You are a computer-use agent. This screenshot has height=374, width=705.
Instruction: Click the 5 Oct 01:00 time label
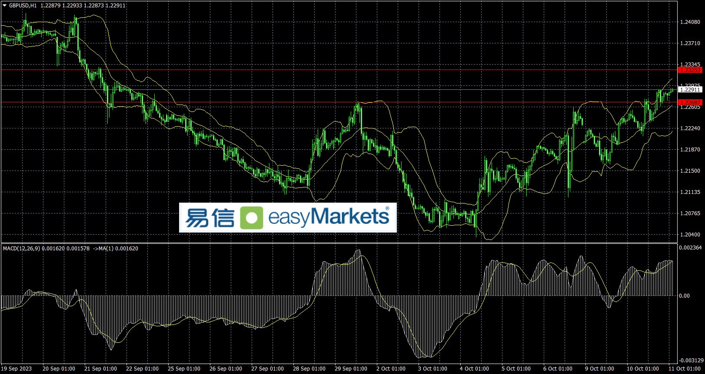(x=516, y=369)
